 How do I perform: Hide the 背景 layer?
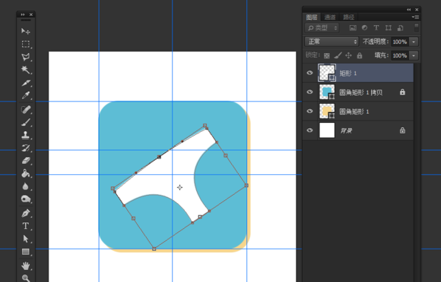[309, 130]
